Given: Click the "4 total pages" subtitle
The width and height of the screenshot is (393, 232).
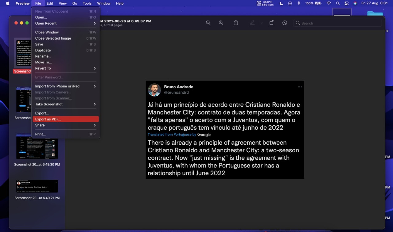Looking at the screenshot, I should (112, 25).
